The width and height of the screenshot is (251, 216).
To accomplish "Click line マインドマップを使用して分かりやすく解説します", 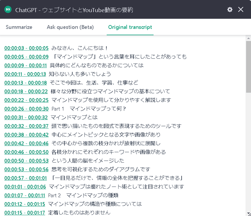I will (x=111, y=100).
